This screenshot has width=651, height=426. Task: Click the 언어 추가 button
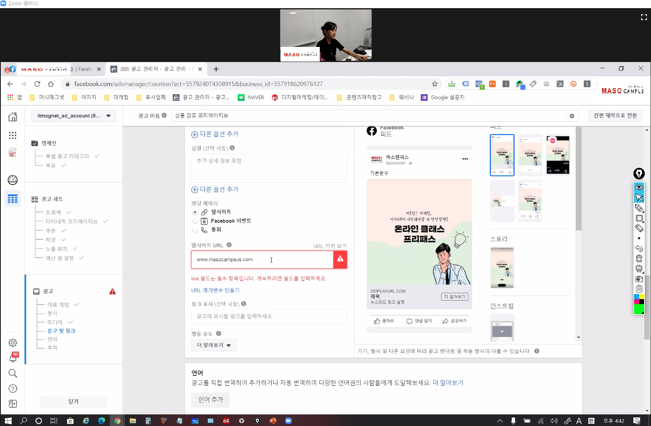210,400
